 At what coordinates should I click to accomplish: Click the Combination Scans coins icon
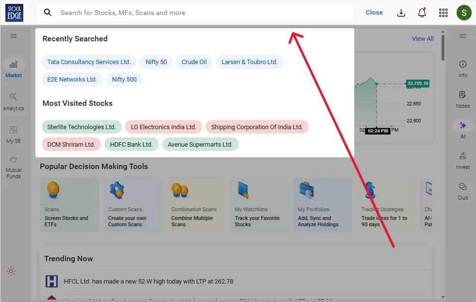tap(180, 190)
